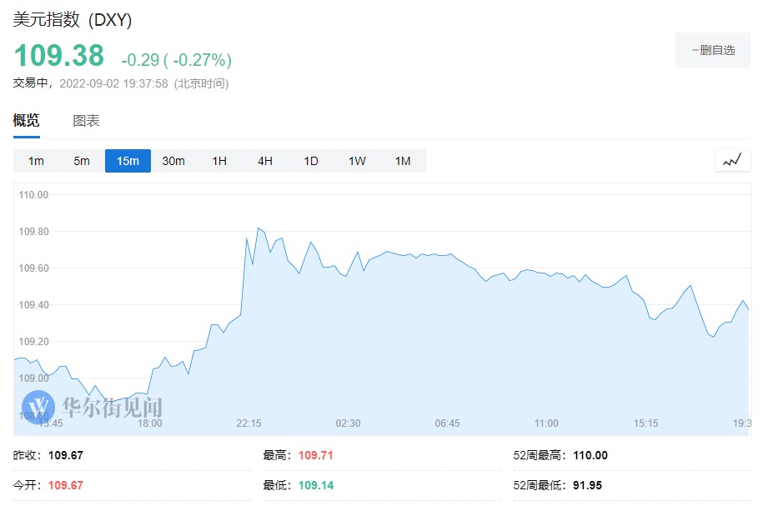
Task: Open the 概览 overview tab
Action: tap(26, 121)
